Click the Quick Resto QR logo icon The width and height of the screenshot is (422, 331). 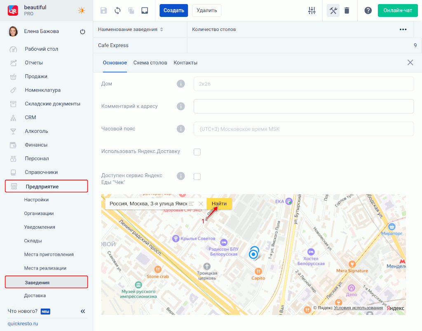click(13, 10)
